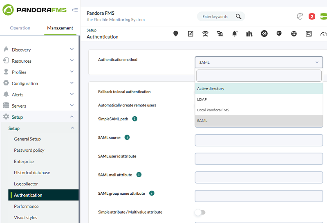Screen dimensions: 327x223
Task: Expand the Profiles menu chevron
Action: [x=72, y=72]
